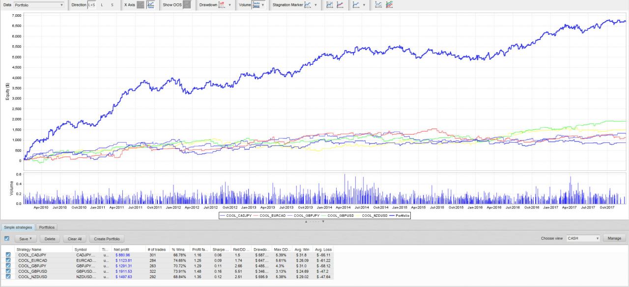The image size is (629, 287).
Task: Click the multi-colored lines chart icon at far right
Action: (389, 5)
